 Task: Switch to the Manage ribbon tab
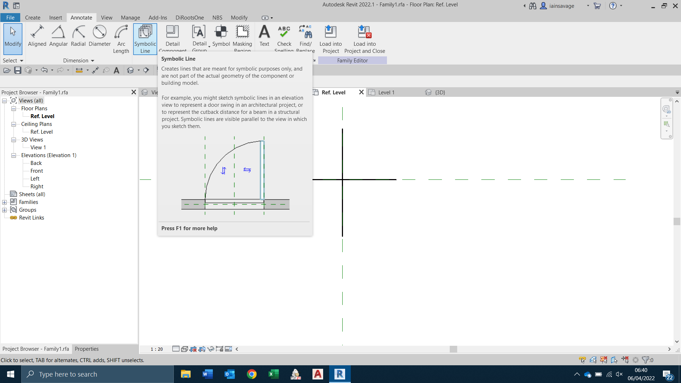click(130, 17)
